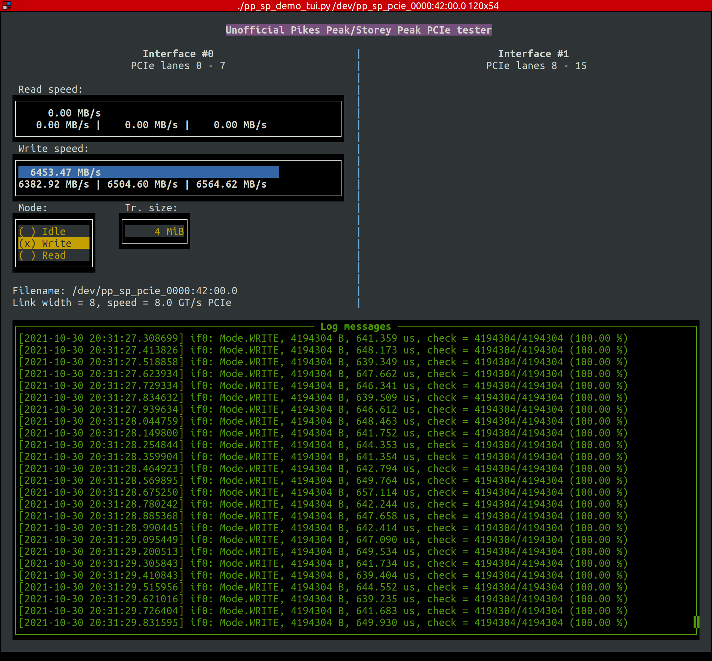Click the Read speed display box
712x661 pixels.
point(179,119)
